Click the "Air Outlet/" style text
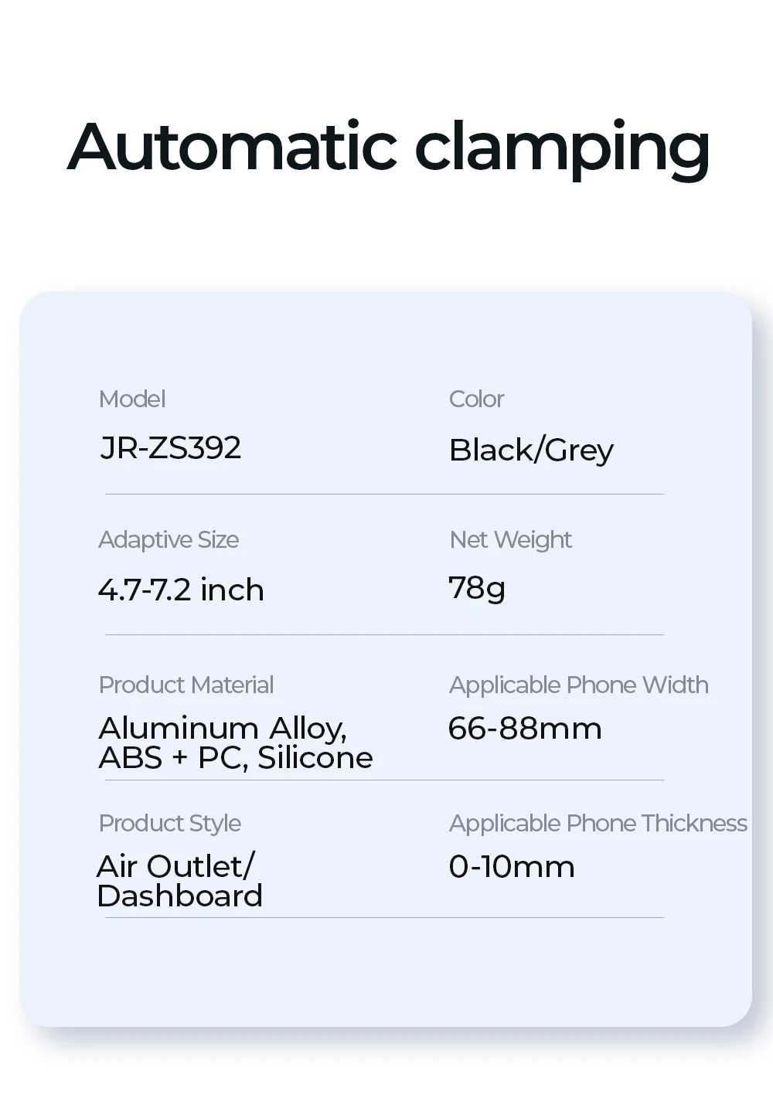The height and width of the screenshot is (1115, 773). pyautogui.click(x=175, y=866)
